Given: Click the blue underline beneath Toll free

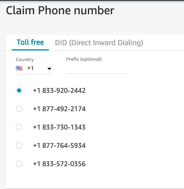Looking at the screenshot, I should pyautogui.click(x=30, y=50).
